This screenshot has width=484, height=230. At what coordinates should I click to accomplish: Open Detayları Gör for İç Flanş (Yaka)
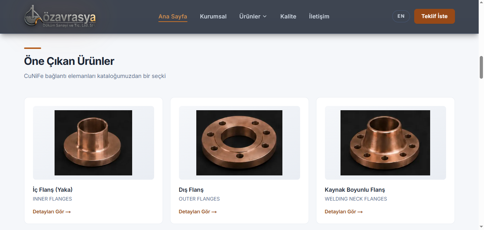[52, 212]
